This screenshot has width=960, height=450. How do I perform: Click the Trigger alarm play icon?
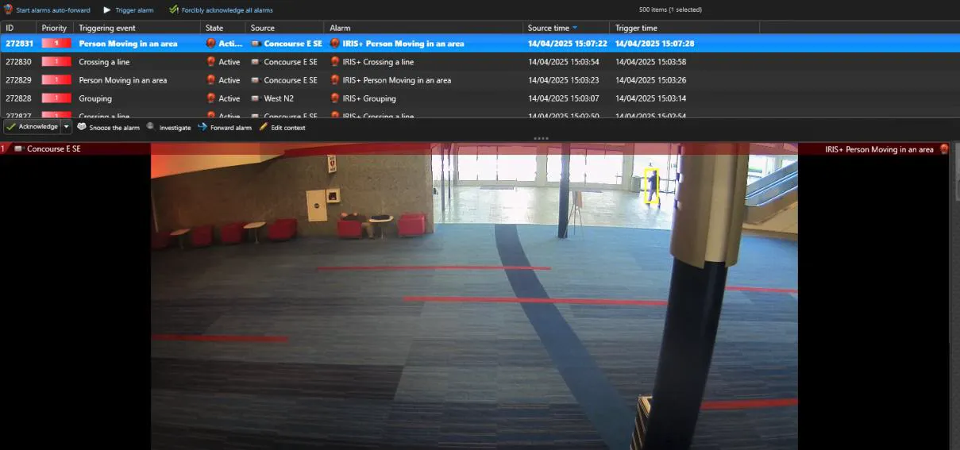pyautogui.click(x=106, y=10)
